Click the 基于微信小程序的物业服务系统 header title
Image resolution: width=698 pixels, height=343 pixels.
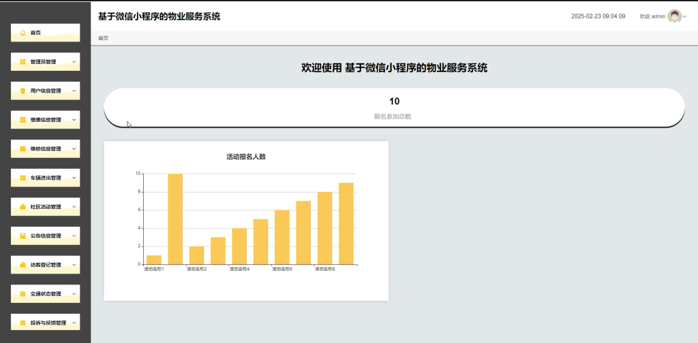point(159,17)
